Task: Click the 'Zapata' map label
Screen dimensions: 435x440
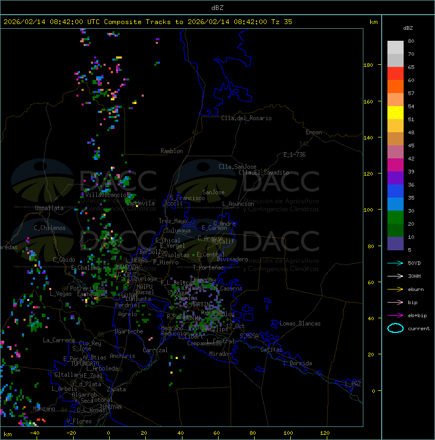Action: tap(116, 389)
